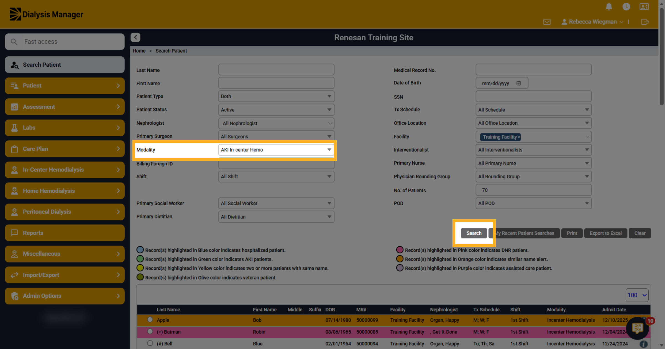The height and width of the screenshot is (349, 665).
Task: Go to Home breadcrumb link
Action: [x=139, y=51]
